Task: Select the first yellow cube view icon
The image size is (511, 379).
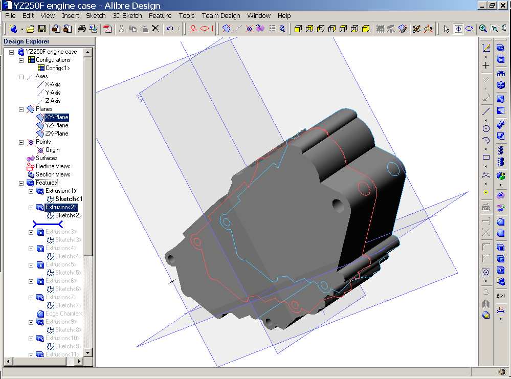Action: (298, 29)
